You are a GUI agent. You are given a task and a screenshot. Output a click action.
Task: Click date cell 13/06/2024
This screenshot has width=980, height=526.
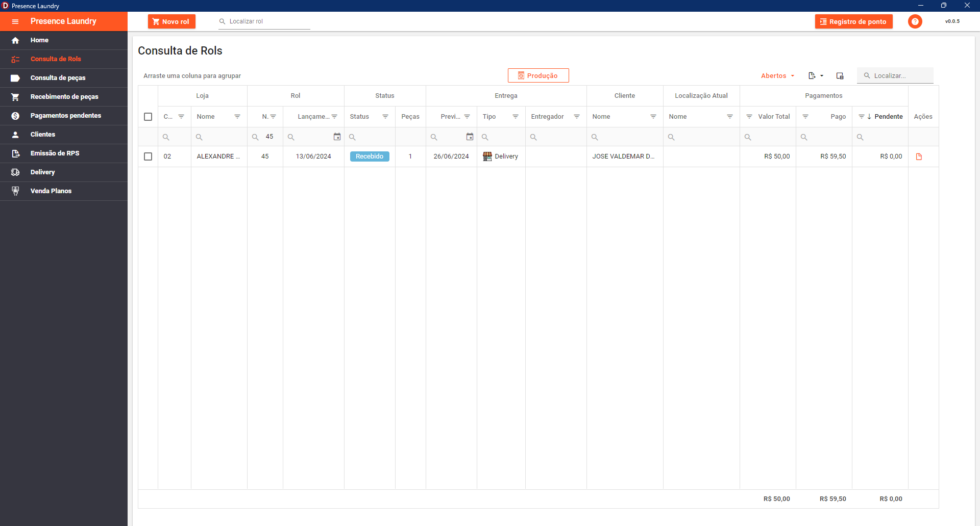click(313, 156)
